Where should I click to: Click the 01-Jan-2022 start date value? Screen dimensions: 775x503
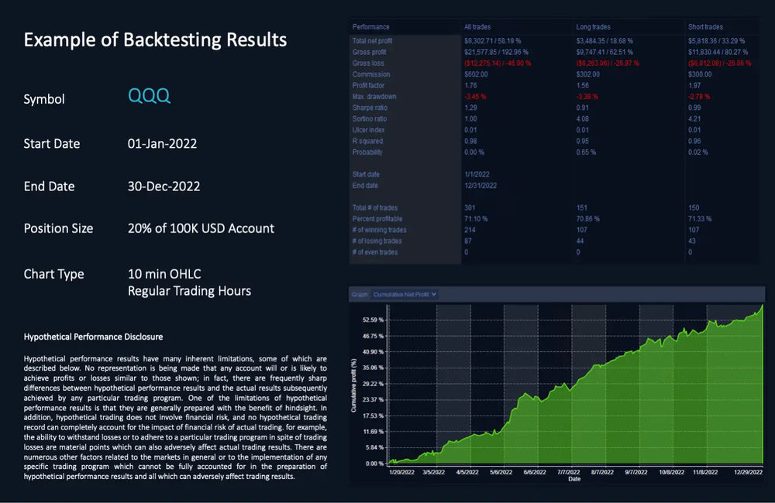coord(162,144)
